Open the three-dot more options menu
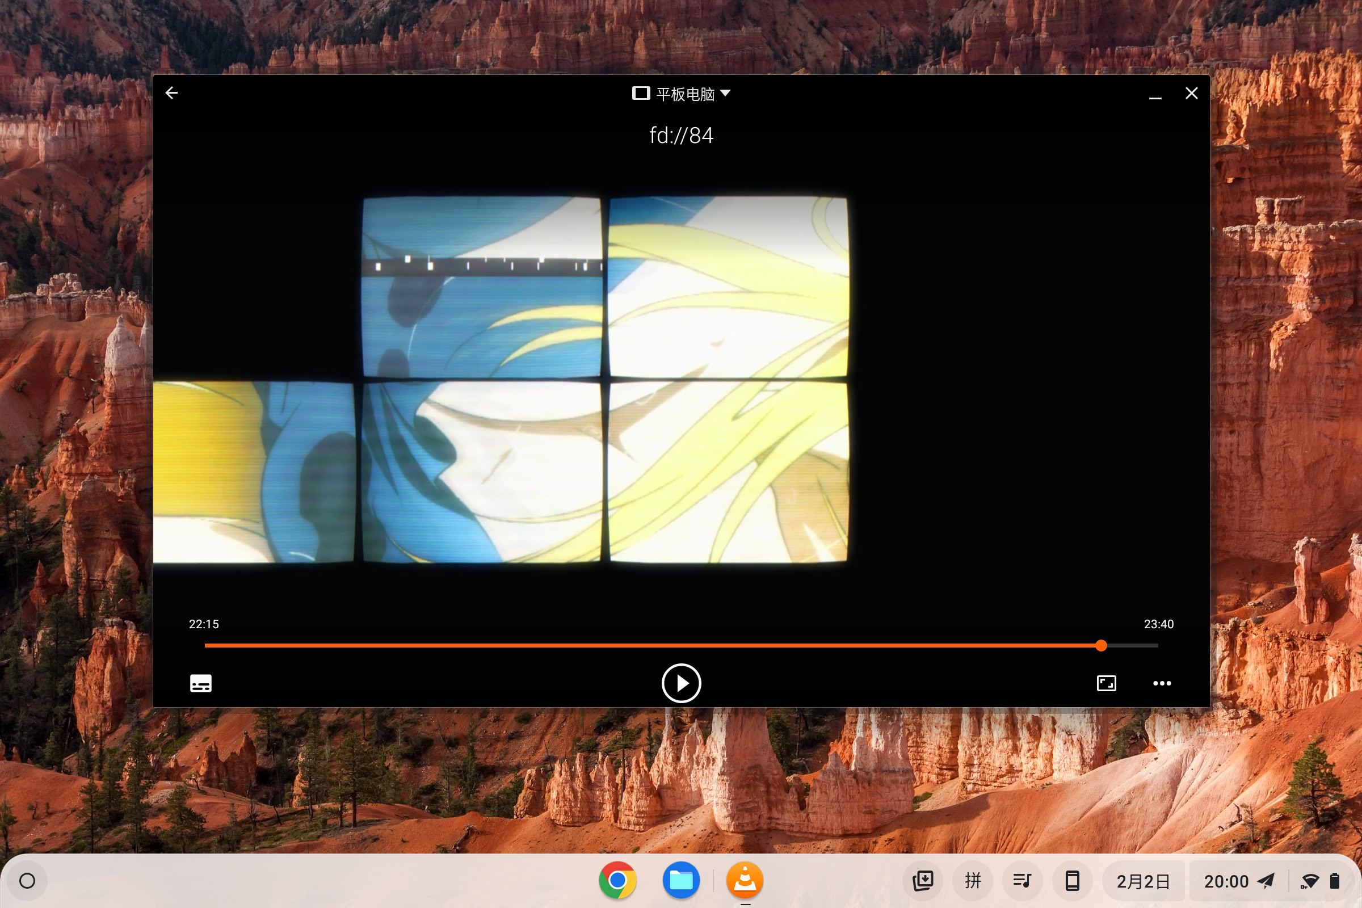1362x908 pixels. point(1162,683)
